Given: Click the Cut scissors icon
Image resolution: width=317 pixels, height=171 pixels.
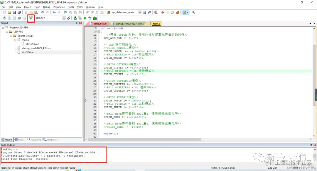Looking at the screenshot, I should tap(26, 12).
